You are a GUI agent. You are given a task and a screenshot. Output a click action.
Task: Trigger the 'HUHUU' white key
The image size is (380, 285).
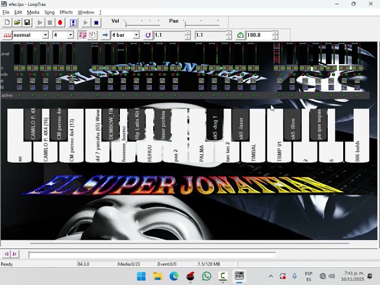pos(149,153)
